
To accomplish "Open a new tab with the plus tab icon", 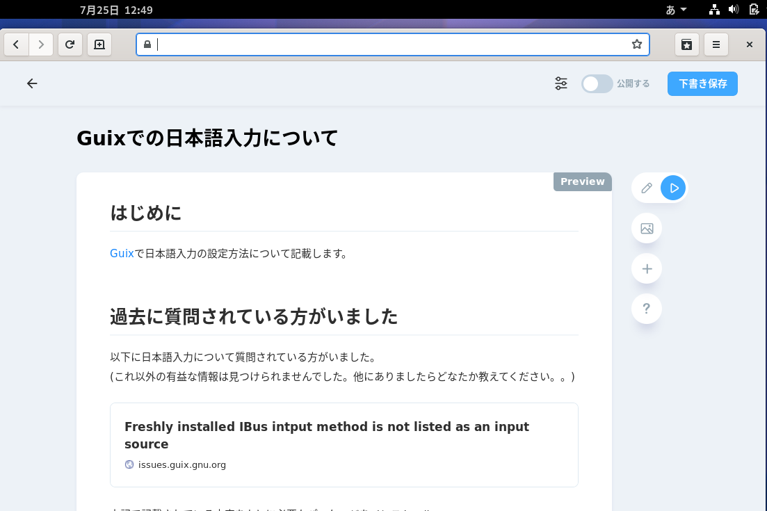I will [x=99, y=44].
